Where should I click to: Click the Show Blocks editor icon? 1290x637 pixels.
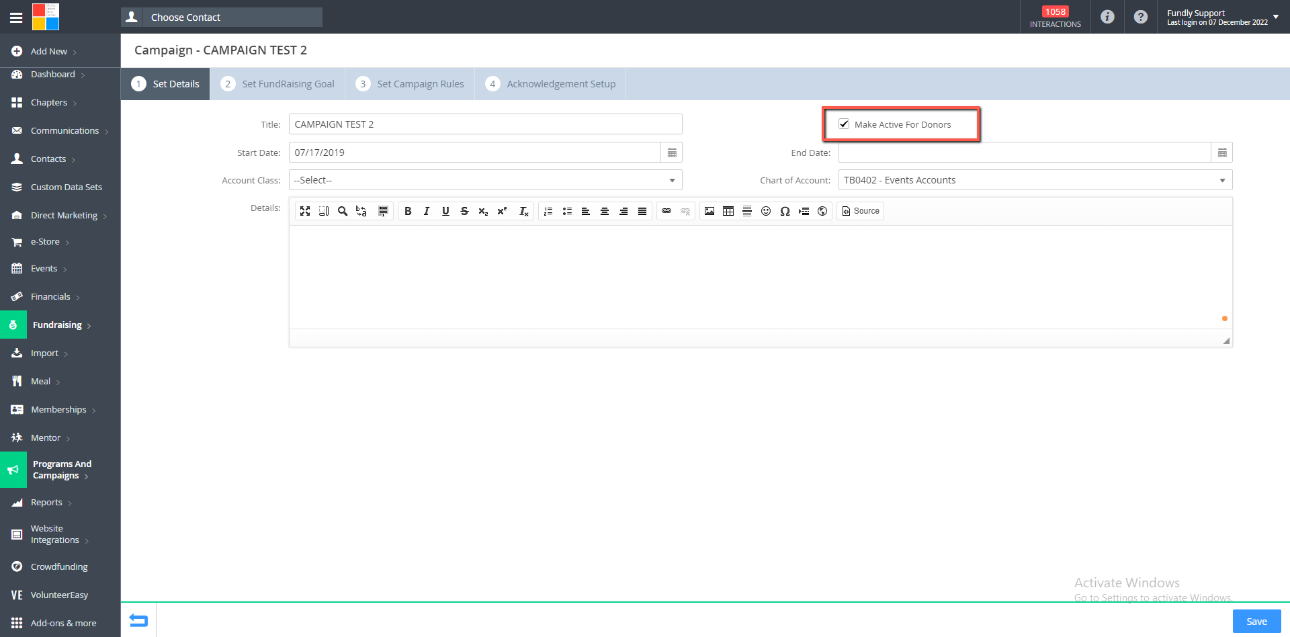[324, 211]
